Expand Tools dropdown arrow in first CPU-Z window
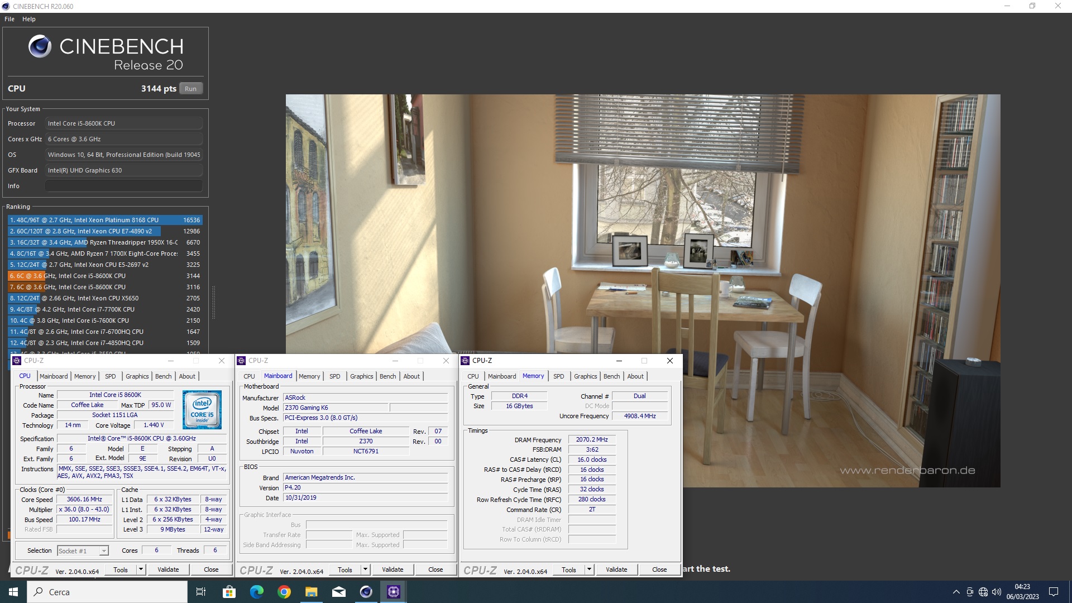The height and width of the screenshot is (603, 1072). coord(141,569)
